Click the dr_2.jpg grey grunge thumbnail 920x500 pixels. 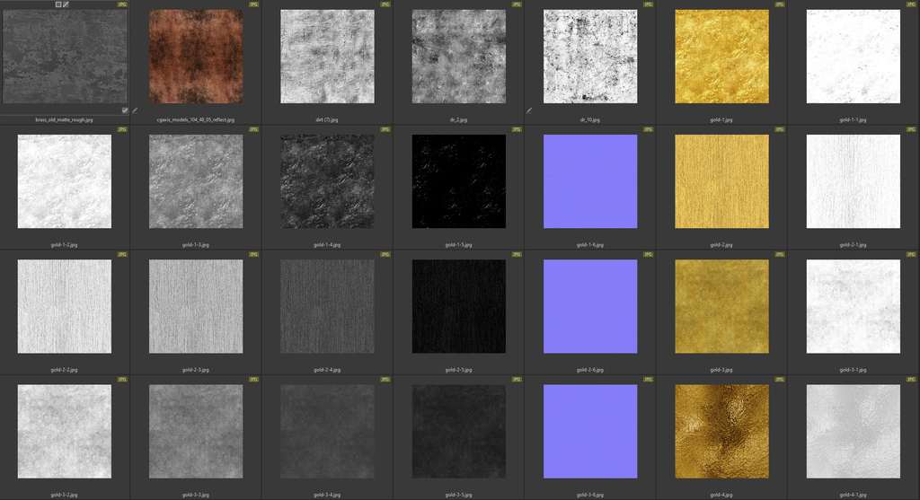coord(459,57)
